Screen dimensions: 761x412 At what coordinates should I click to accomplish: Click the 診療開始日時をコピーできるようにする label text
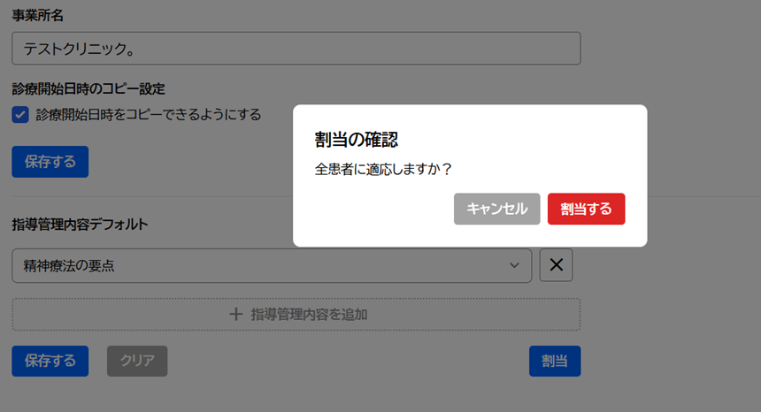(x=148, y=115)
